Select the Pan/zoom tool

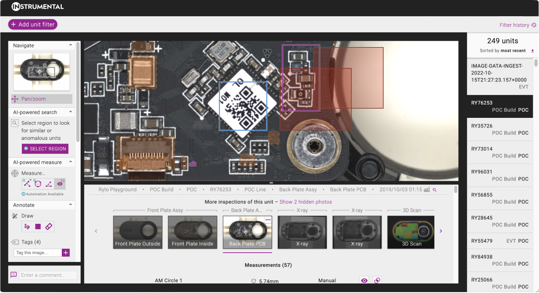pos(42,99)
